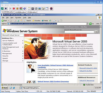Click the Media button in IE toolbar

(x=45, y=21)
